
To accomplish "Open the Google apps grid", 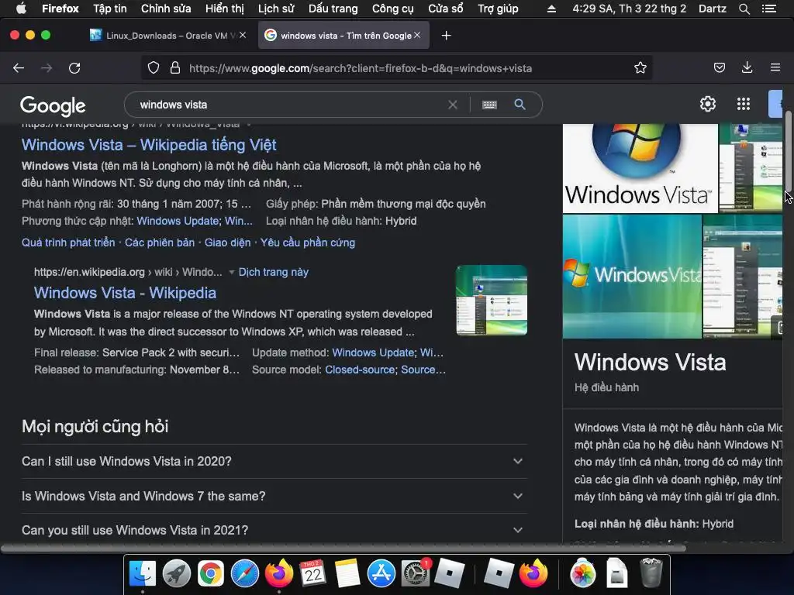I will (x=744, y=104).
